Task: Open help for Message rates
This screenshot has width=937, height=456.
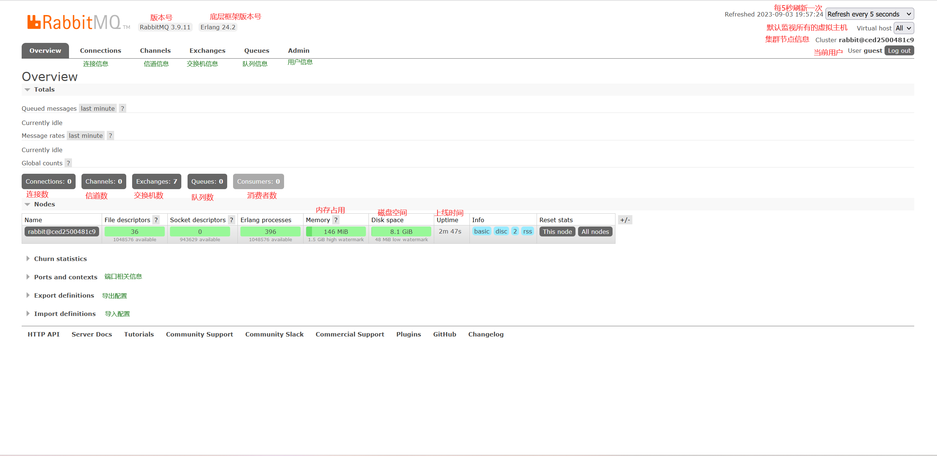Action: click(x=110, y=136)
